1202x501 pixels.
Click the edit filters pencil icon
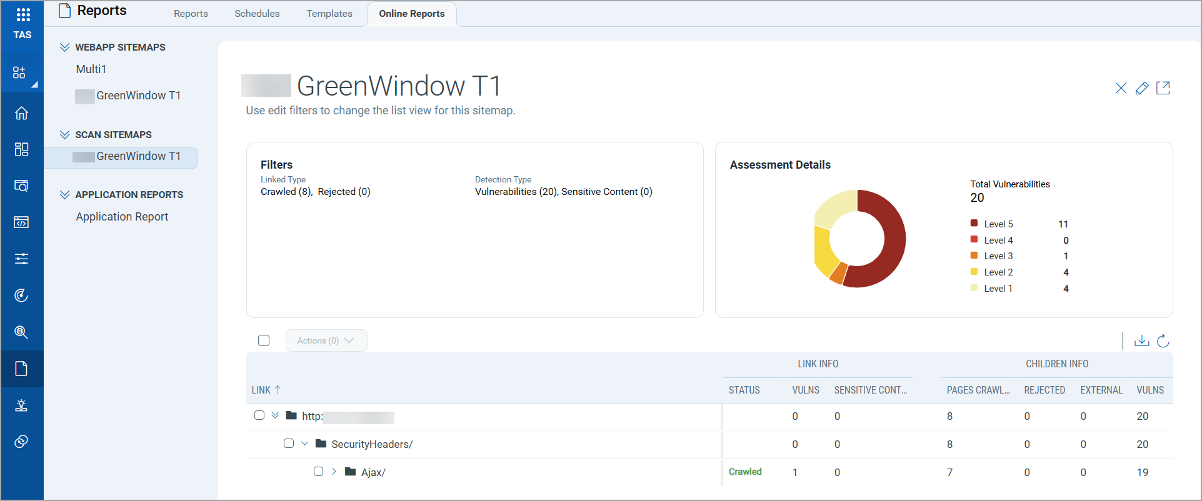(1141, 88)
